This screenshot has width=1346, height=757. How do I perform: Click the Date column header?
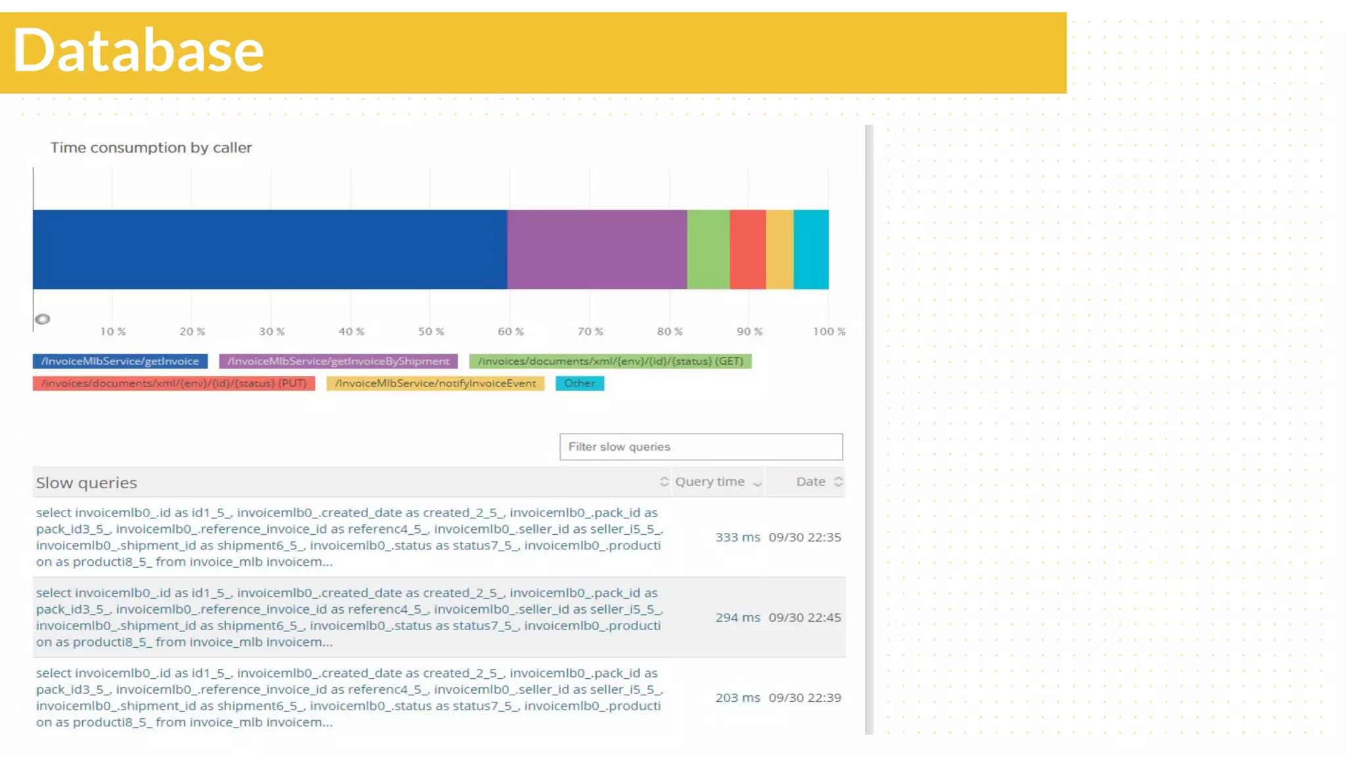pos(810,482)
